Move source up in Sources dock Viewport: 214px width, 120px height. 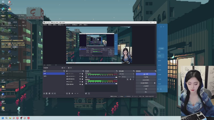[x=75, y=94]
